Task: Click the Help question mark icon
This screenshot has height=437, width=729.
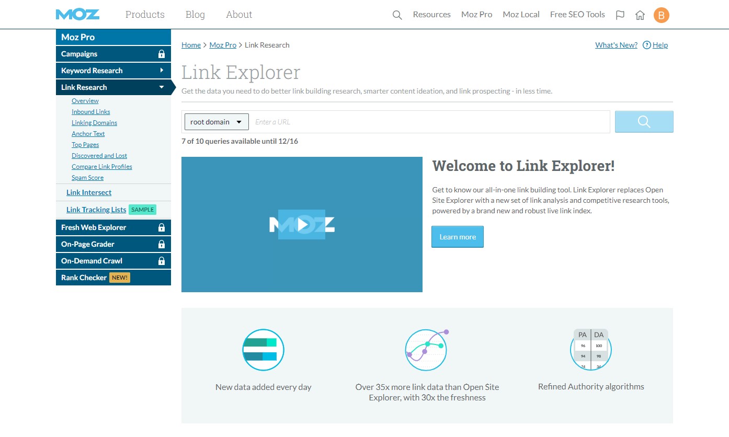Action: 647,45
